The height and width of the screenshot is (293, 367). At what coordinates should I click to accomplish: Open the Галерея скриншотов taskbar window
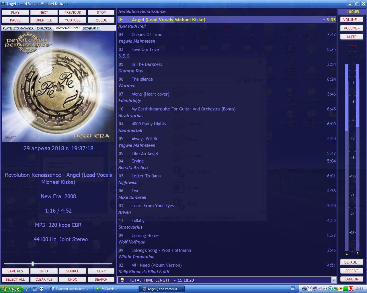(70, 289)
